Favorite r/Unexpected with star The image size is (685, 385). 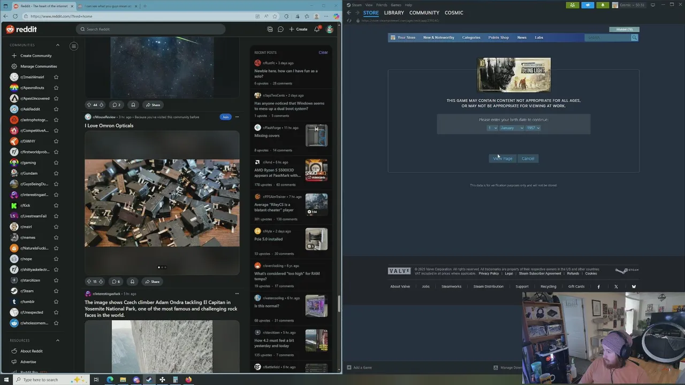(x=56, y=312)
